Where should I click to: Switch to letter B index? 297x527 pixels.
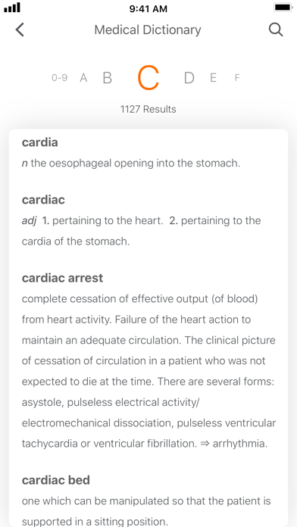[108, 78]
